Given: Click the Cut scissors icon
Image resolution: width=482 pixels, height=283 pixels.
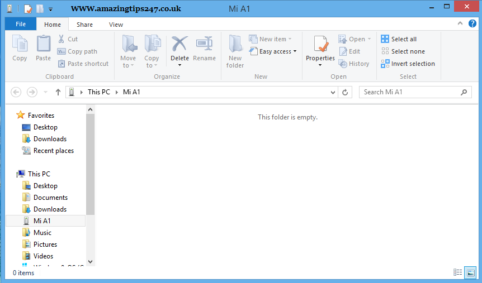Looking at the screenshot, I should [61, 39].
